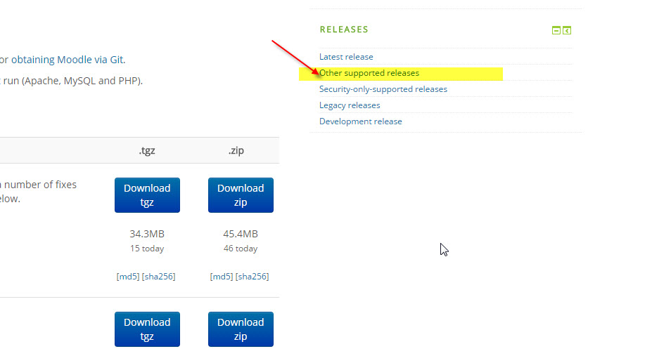Open the highlighted Other supported releases link
The height and width of the screenshot is (363, 652).
tap(369, 73)
